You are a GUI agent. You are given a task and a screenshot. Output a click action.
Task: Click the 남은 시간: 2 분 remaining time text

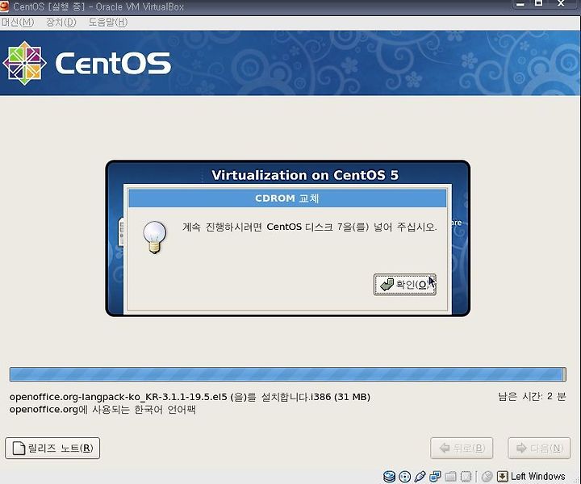532,397
